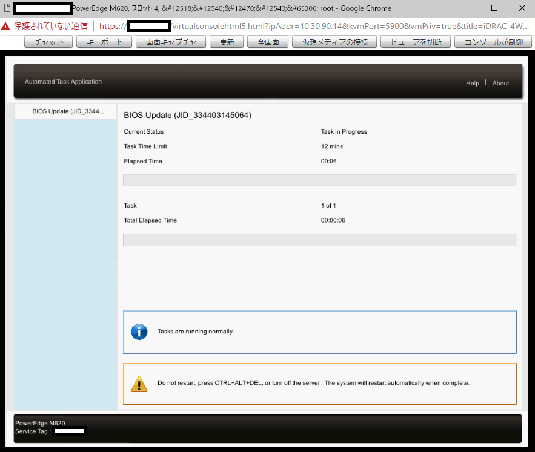
Task: Click the yellow warning triangle icon
Action: click(x=139, y=384)
